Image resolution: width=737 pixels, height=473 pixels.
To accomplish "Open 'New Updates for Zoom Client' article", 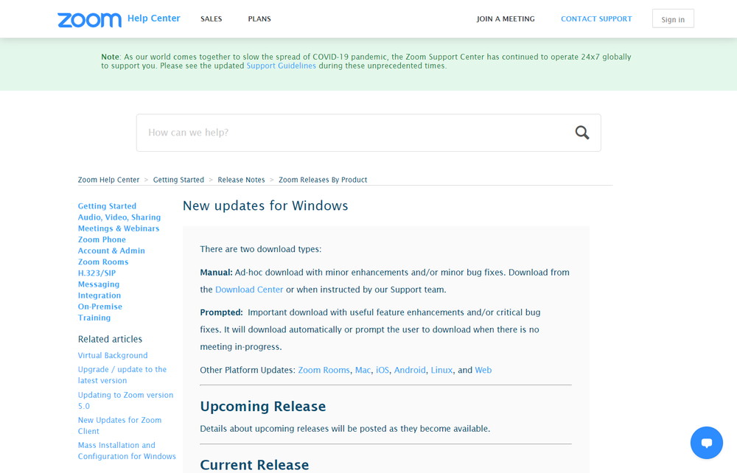I will (120, 426).
